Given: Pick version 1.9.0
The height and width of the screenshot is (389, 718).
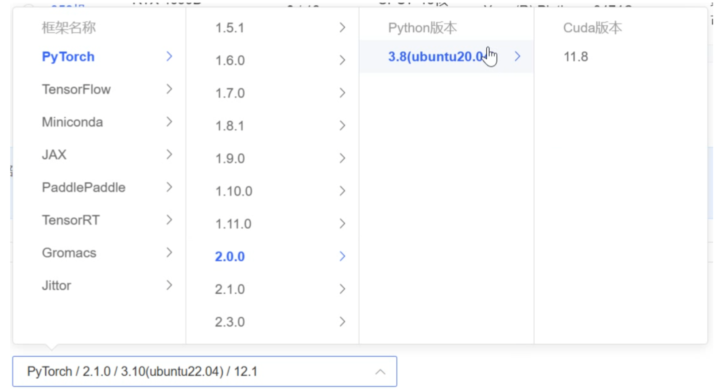Looking at the screenshot, I should 230,158.
